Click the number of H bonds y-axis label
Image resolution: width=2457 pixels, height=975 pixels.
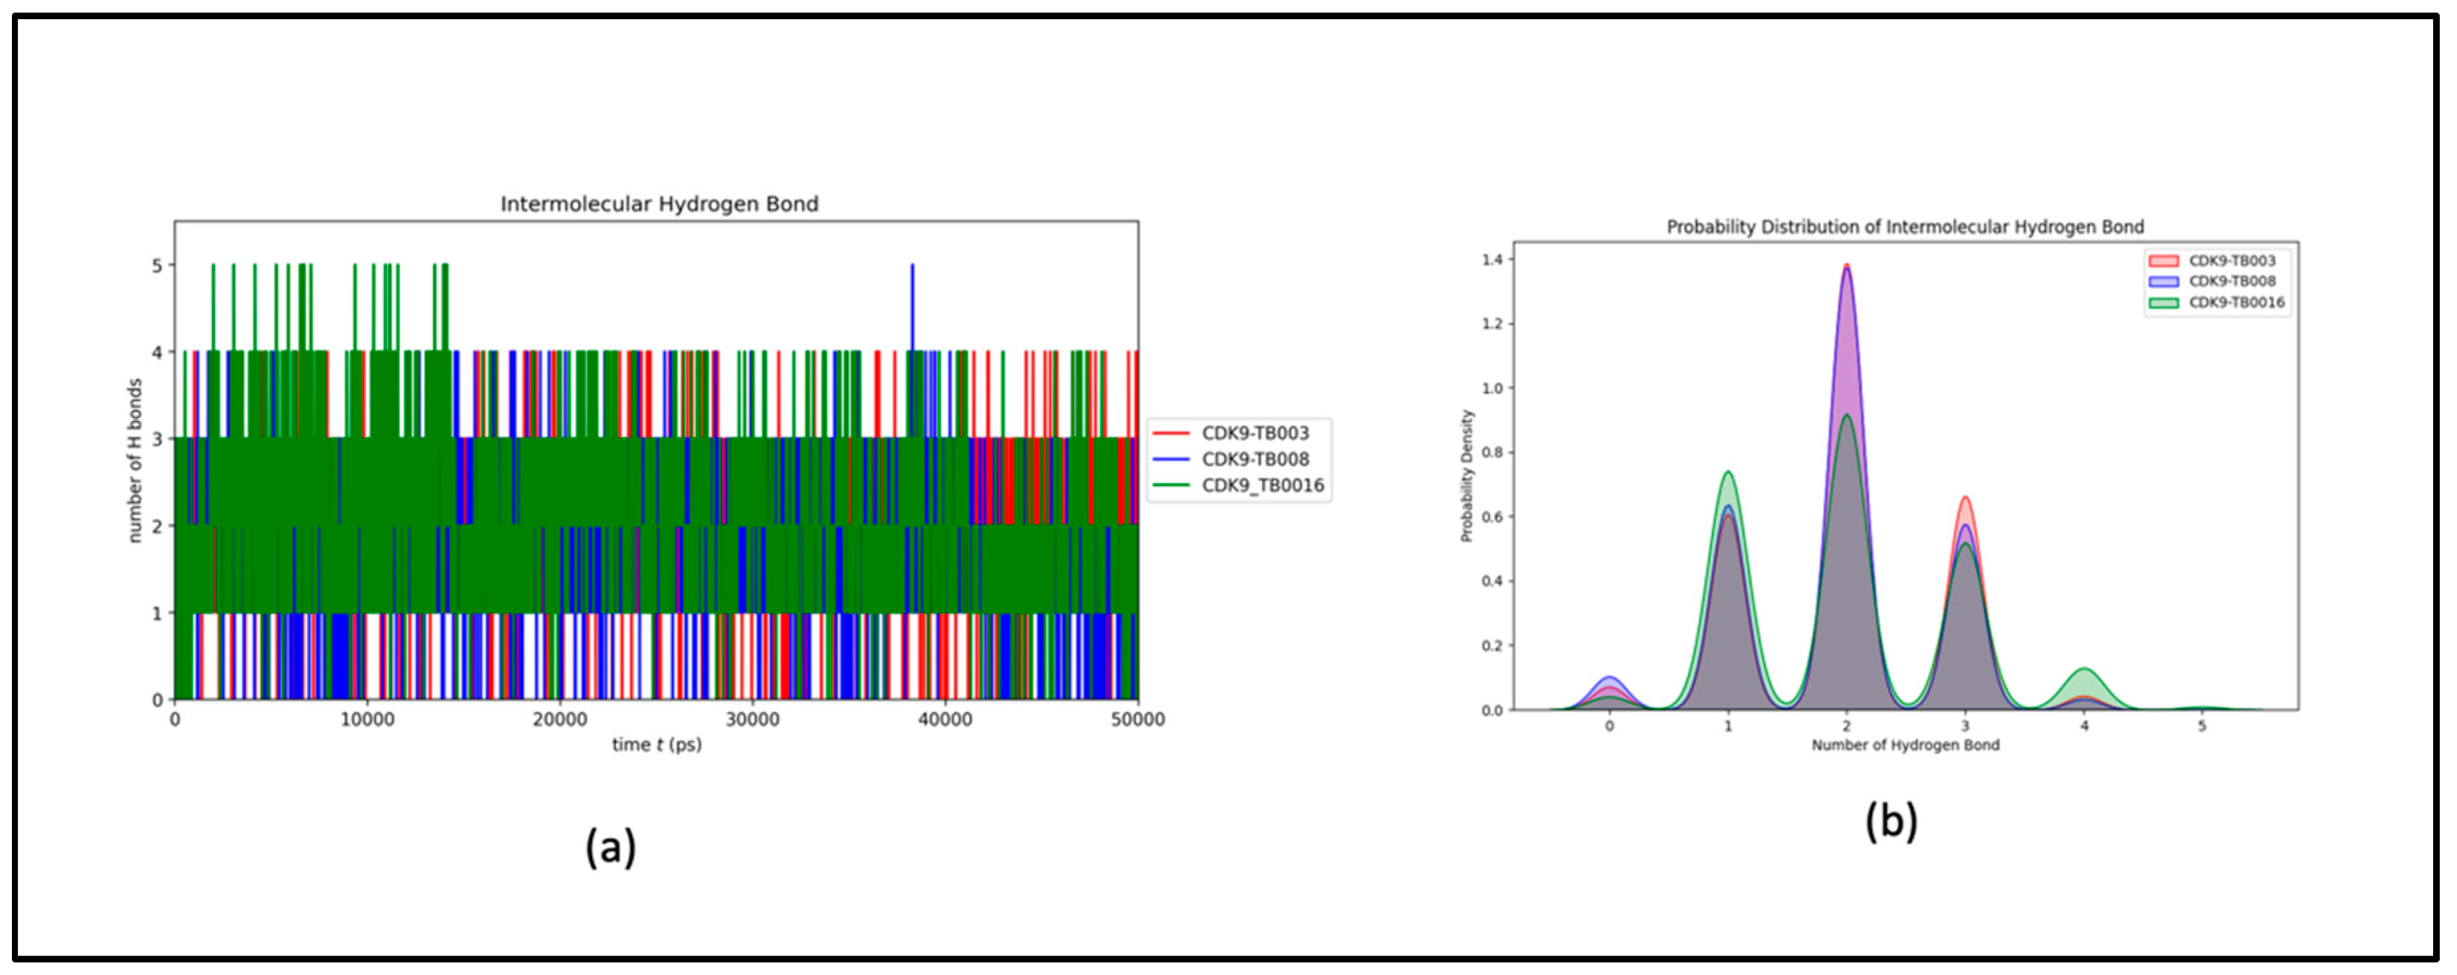coord(135,461)
